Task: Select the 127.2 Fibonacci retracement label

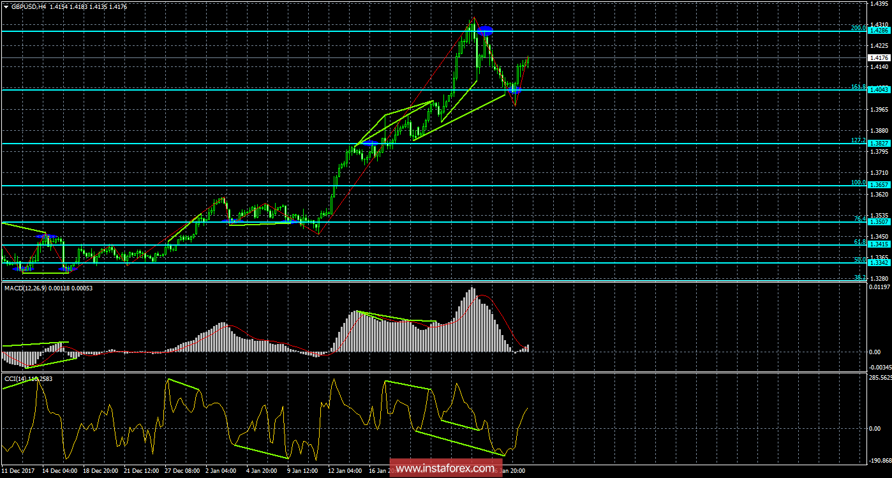Action: pyautogui.click(x=858, y=140)
